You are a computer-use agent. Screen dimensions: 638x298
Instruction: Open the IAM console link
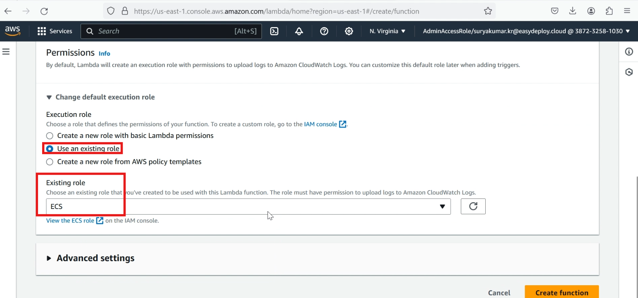click(x=325, y=124)
